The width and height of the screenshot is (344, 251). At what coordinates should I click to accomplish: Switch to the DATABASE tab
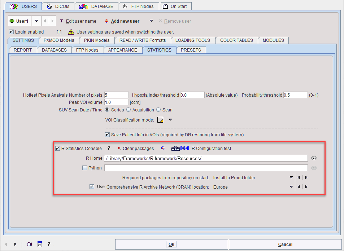(x=96, y=6)
